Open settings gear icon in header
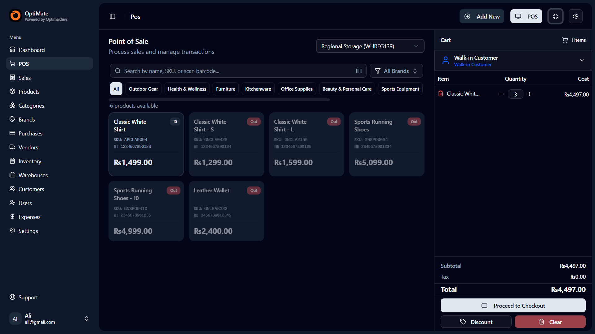This screenshot has height=334, width=595. point(575,16)
